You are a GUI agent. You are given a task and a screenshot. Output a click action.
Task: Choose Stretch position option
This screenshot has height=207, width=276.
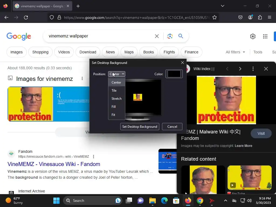[x=116, y=99]
